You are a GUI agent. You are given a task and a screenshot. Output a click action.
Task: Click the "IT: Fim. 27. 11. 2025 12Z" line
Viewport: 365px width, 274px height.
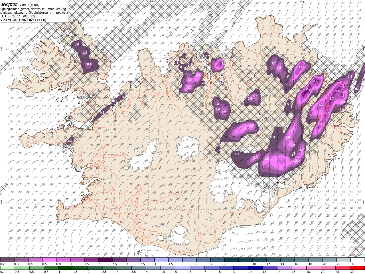18,16
